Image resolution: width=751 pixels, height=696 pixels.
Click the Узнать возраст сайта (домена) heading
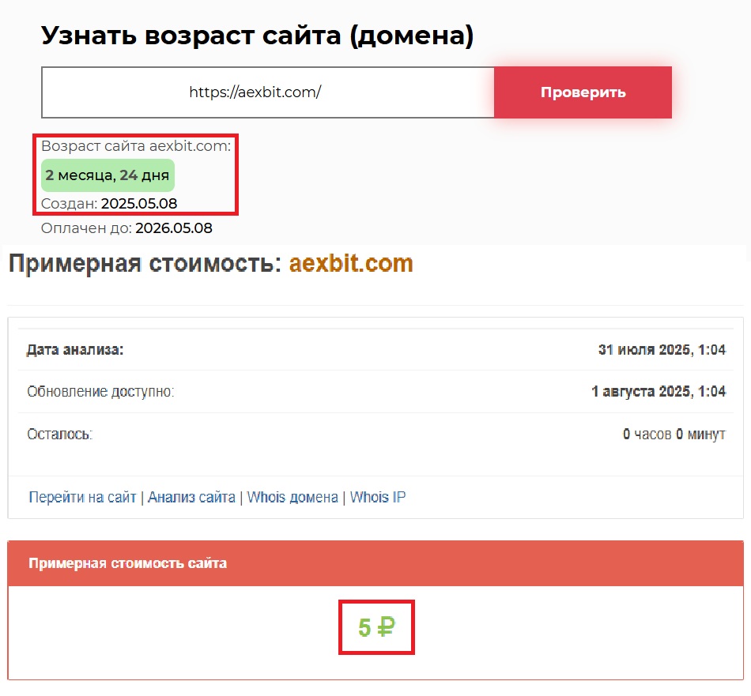click(257, 36)
